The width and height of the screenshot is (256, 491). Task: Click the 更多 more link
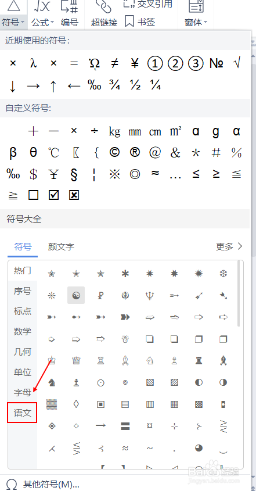pos(229,246)
